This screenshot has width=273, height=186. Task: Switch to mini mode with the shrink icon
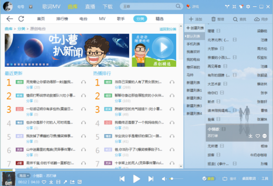pyautogui.click(x=234, y=7)
